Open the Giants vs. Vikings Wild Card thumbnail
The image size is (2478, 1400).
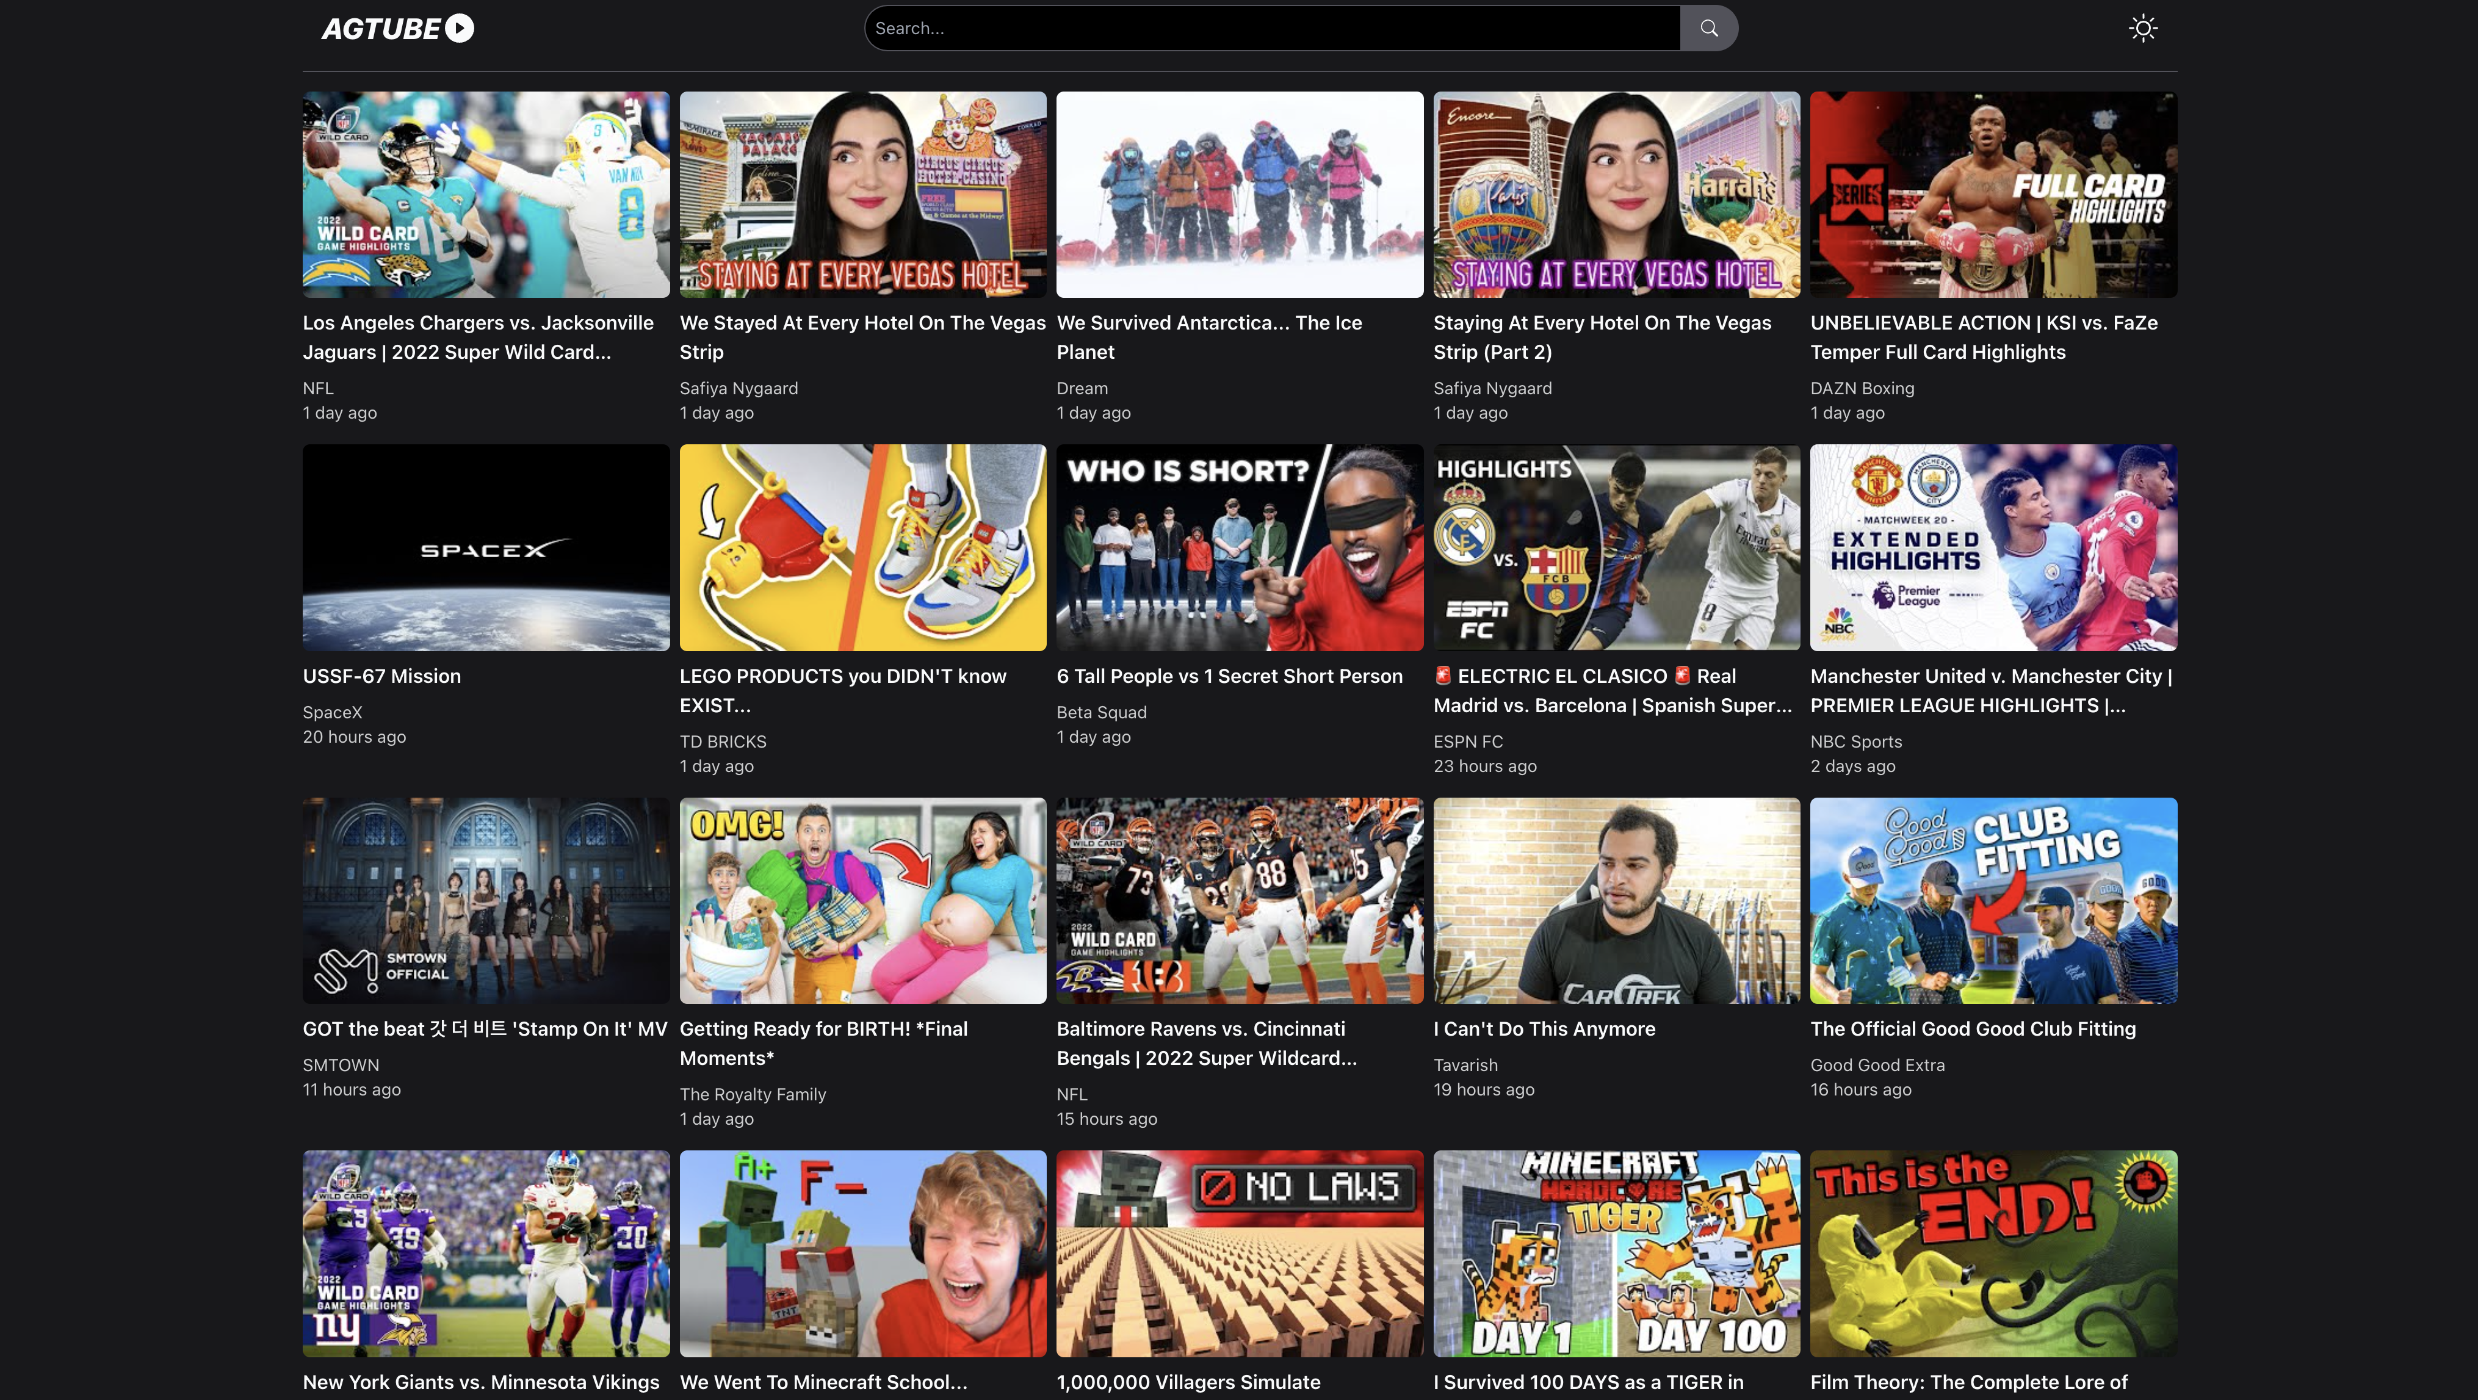click(486, 1253)
